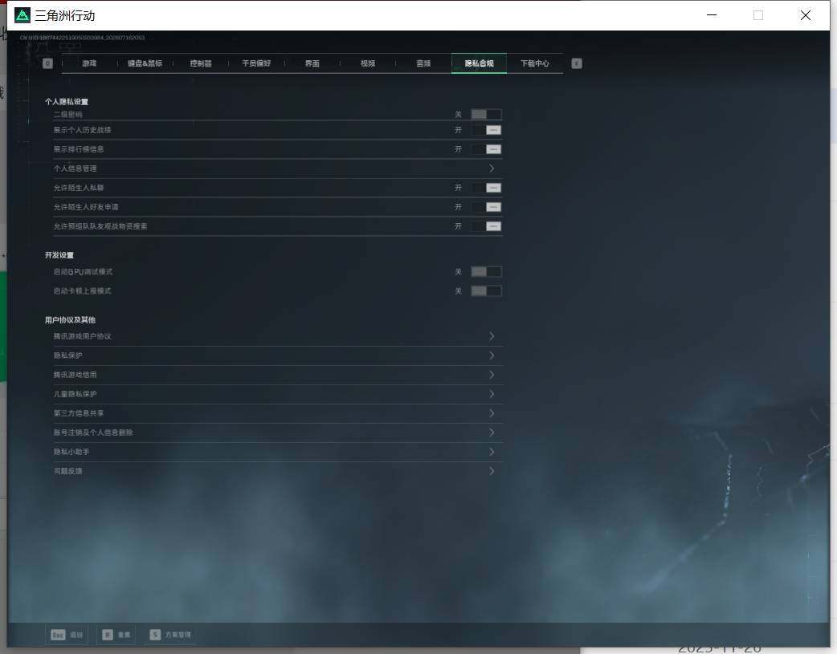Open the 问题反馈 chevron
Viewport: 837px width, 654px height.
[x=492, y=470]
